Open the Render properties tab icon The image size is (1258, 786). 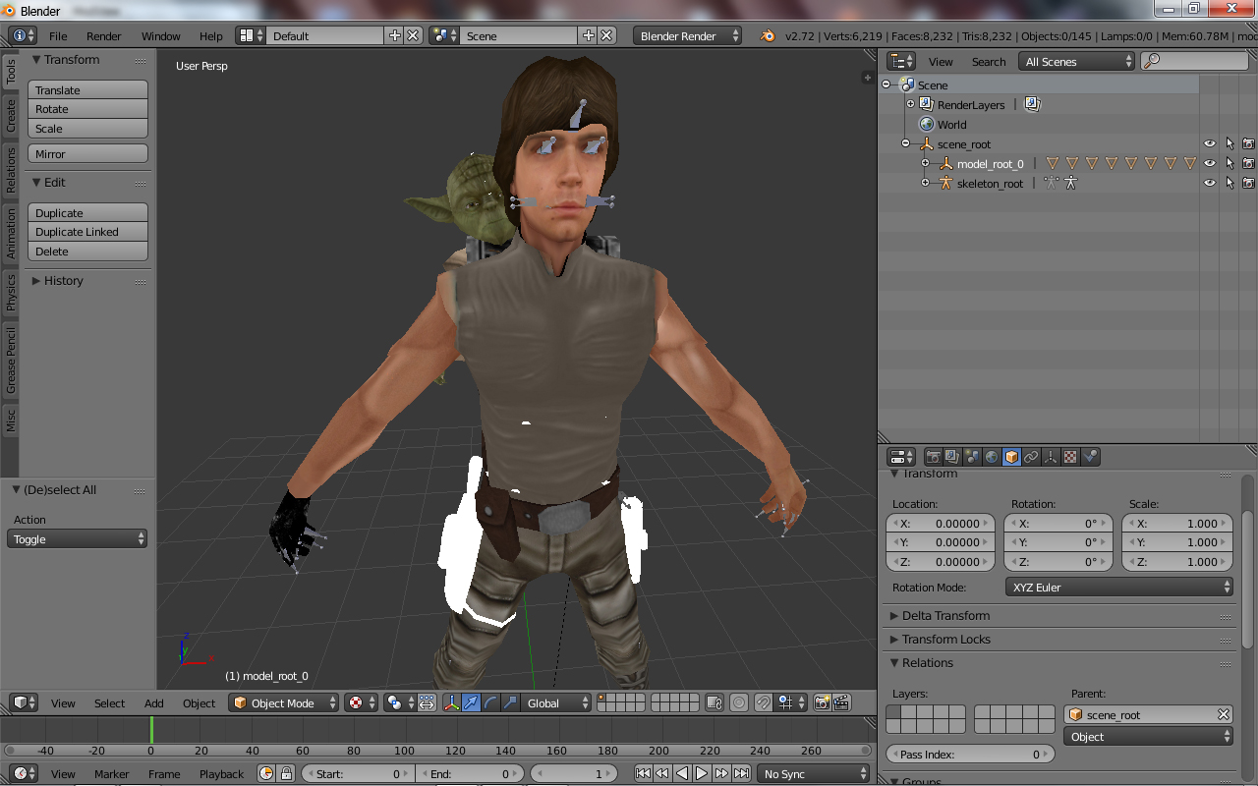(933, 457)
